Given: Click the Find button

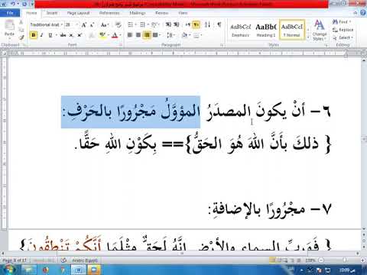Looking at the screenshot, I should pos(342,22).
